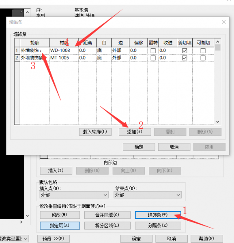The width and height of the screenshot is (234, 243).
Task: Close the preview tab with x icon
Action: click(x=21, y=11)
